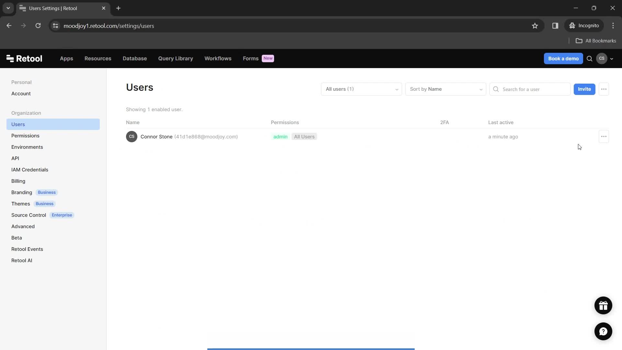Image resolution: width=622 pixels, height=350 pixels.
Task: Open the Database section
Action: point(134,58)
